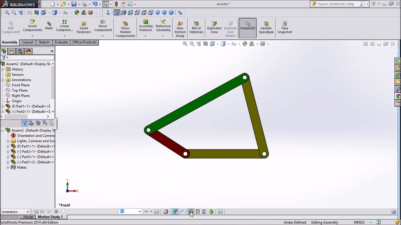Expand the Mates node in motion tree
401x225 pixels.
[8, 167]
